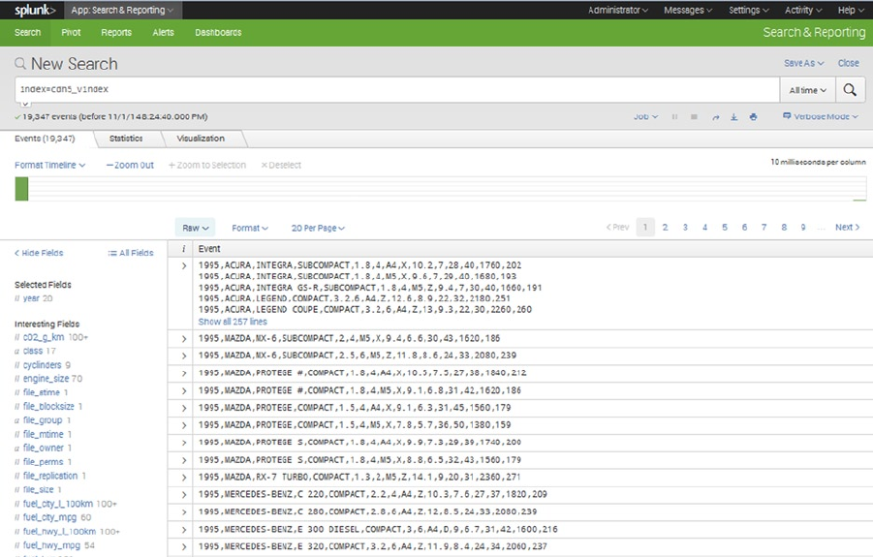The image size is (873, 557).
Task: Open file_replication field
Action: (x=50, y=476)
